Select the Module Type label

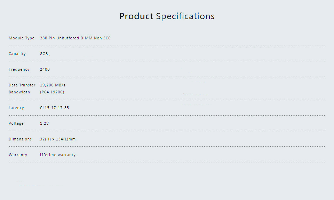coord(22,38)
